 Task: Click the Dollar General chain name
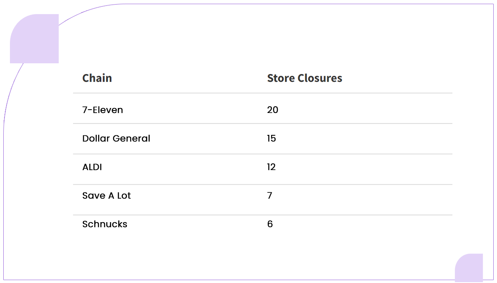coord(116,139)
